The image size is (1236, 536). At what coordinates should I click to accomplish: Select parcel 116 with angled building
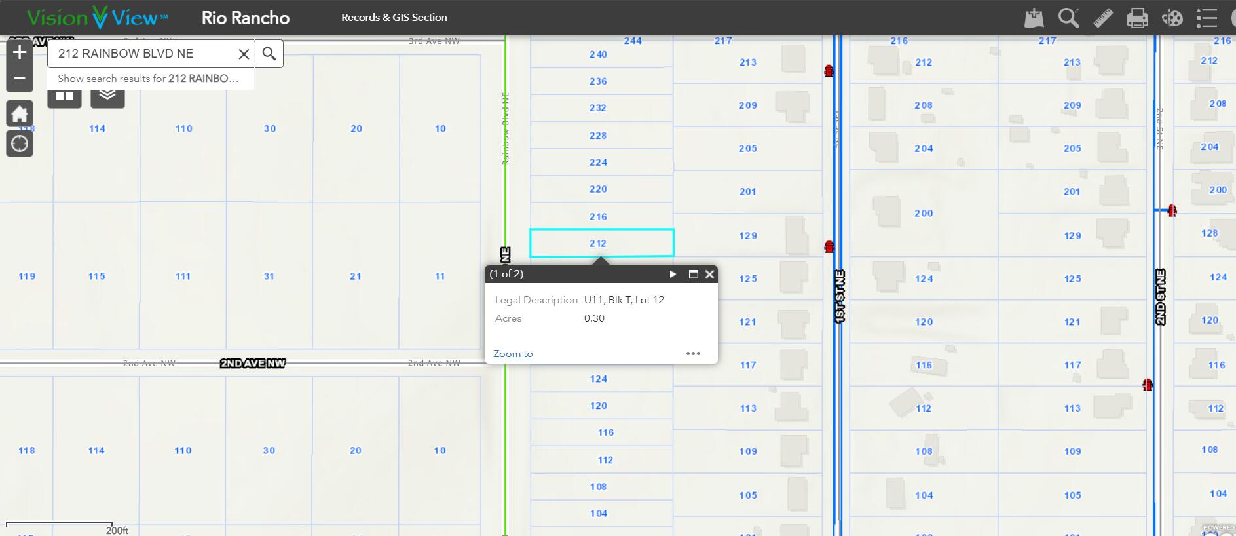pos(924,365)
